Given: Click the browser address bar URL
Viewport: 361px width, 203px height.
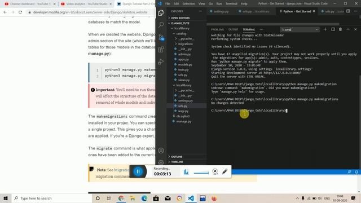Looking at the screenshot, I should [90, 12].
